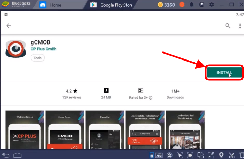Viewport: 244px width, 159px height.
Task: Click the cursor lock icon in bottom bar
Action: coord(180,155)
